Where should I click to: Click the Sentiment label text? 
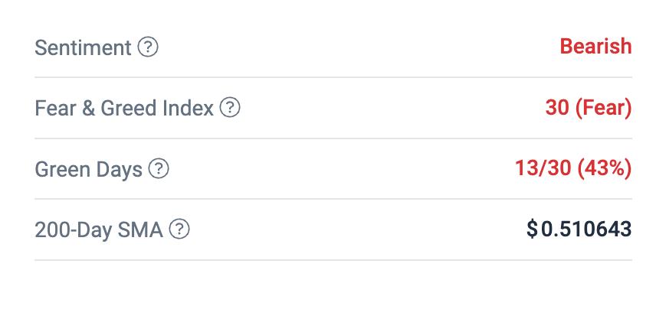pos(84,47)
